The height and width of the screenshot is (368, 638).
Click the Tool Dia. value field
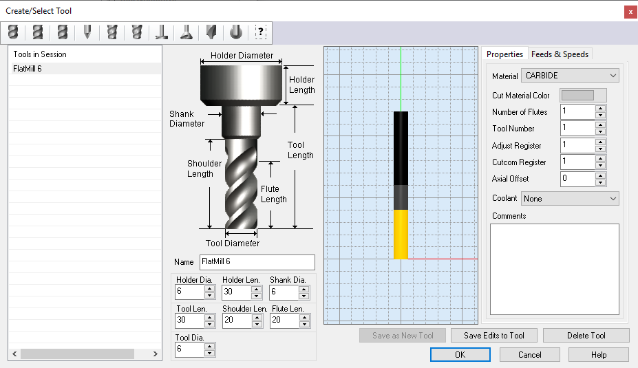[x=189, y=349]
